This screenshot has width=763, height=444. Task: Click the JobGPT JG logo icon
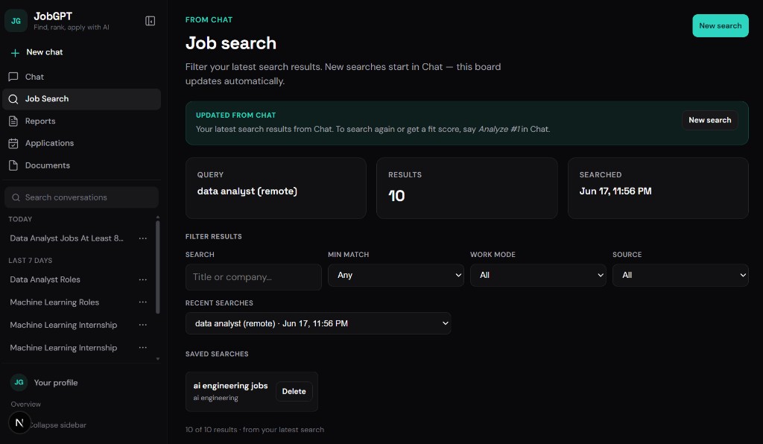point(16,21)
